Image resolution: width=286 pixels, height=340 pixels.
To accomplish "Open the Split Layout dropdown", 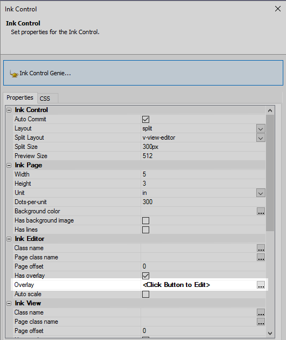I will click(261, 138).
